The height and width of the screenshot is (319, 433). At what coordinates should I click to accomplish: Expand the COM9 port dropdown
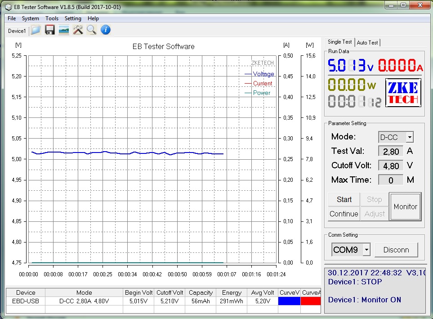(366, 250)
